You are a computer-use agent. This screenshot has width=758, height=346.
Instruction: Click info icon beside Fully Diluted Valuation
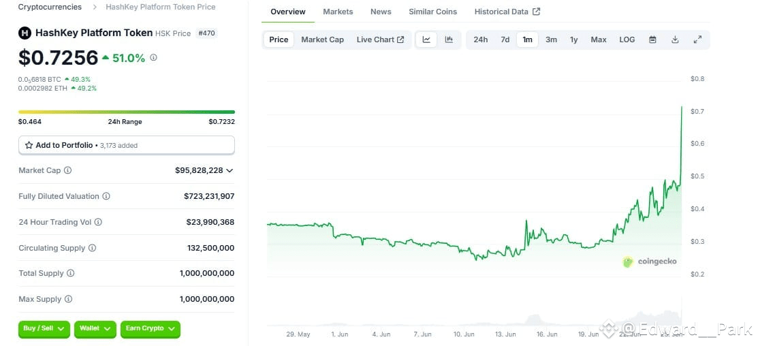pos(106,196)
